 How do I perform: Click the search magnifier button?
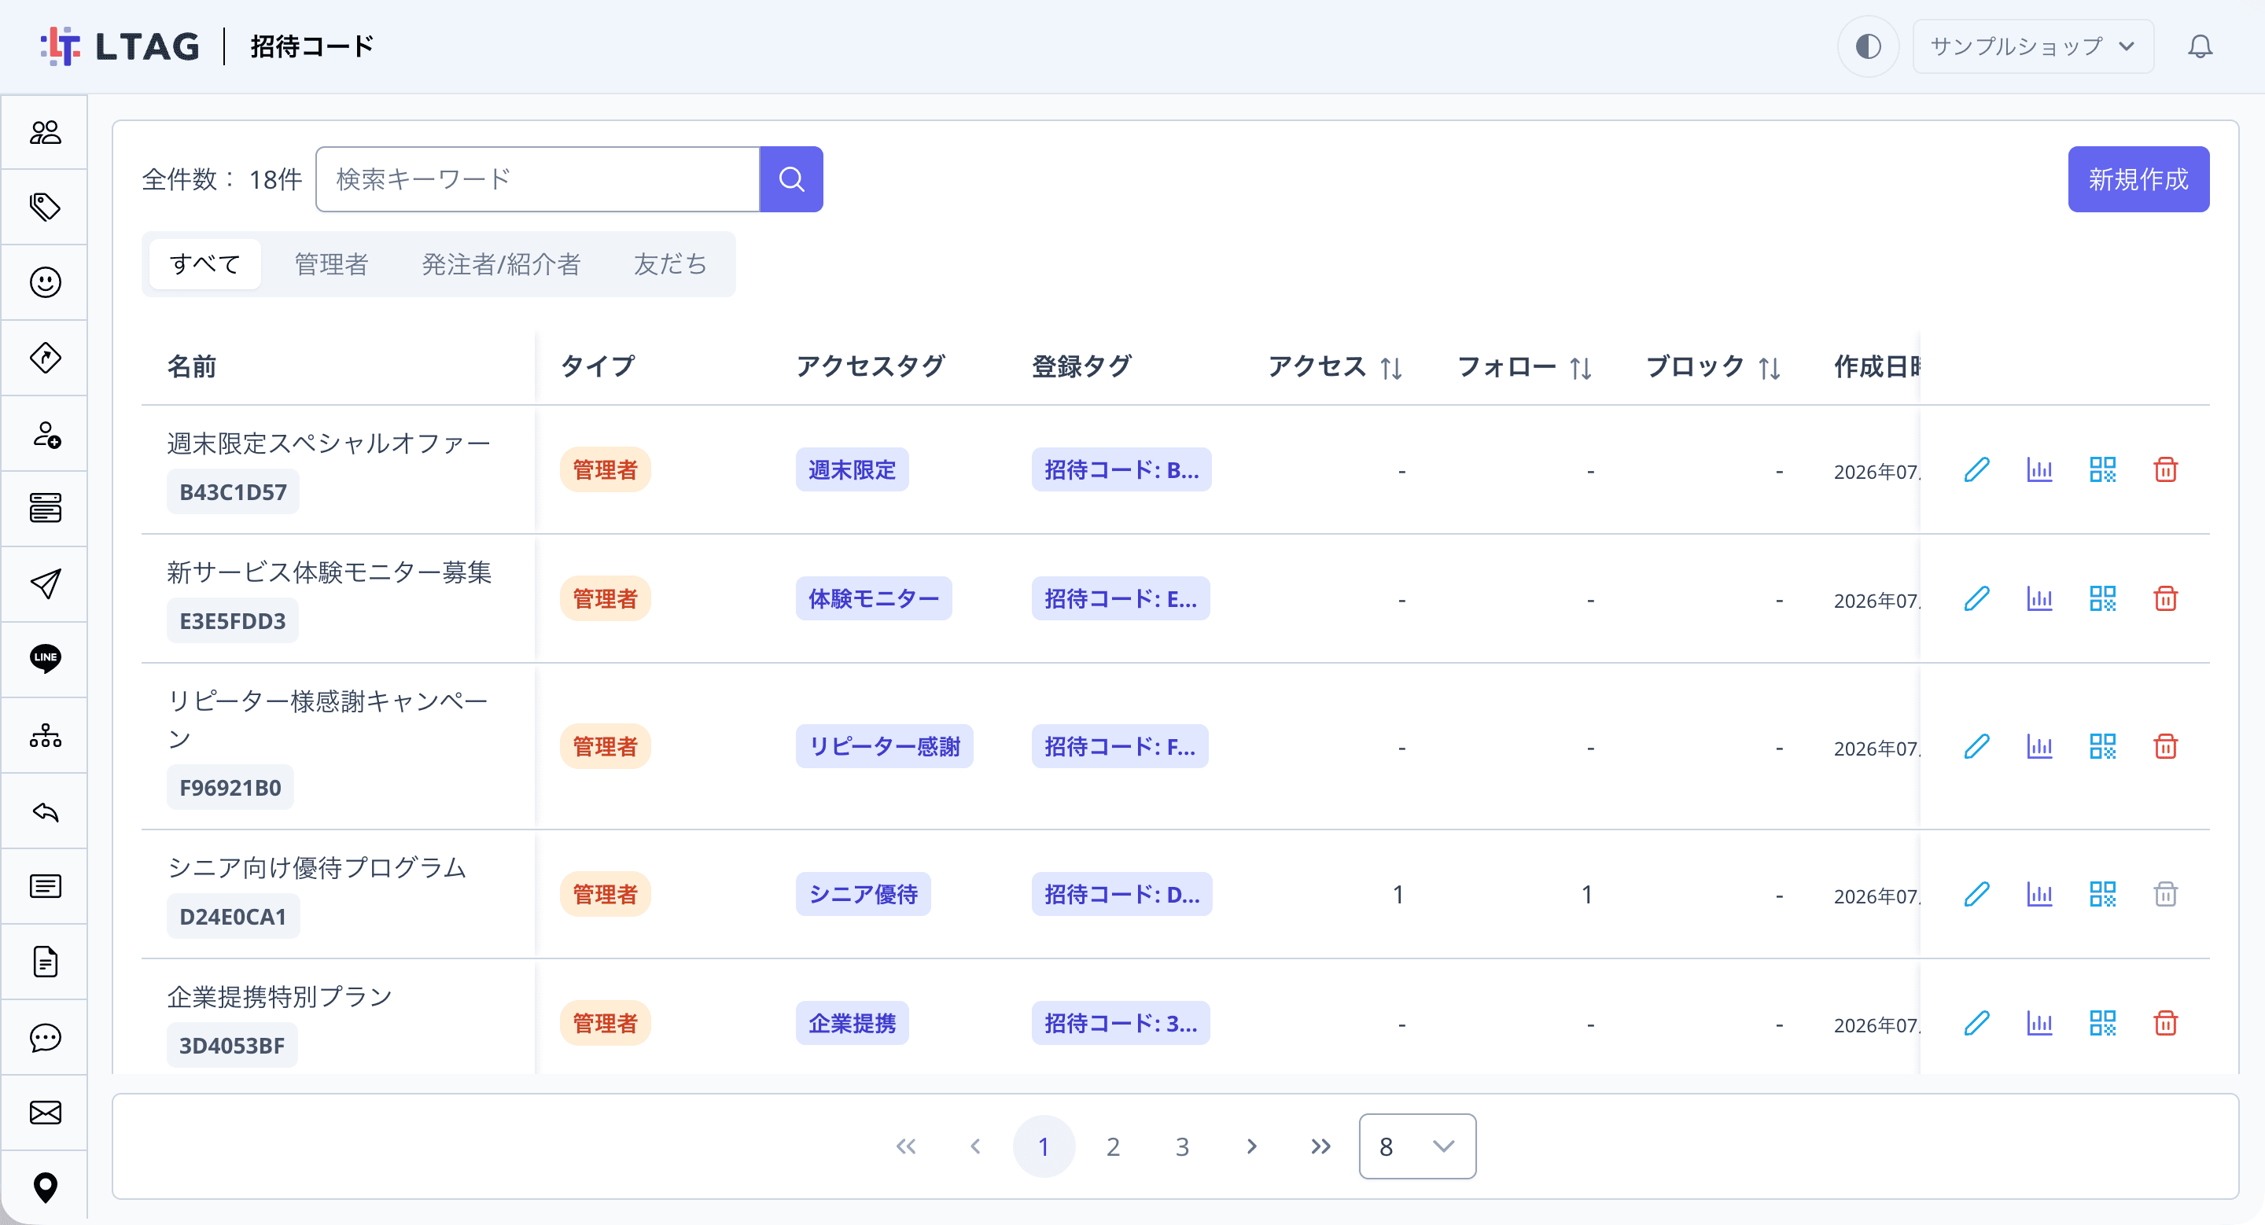(x=791, y=179)
